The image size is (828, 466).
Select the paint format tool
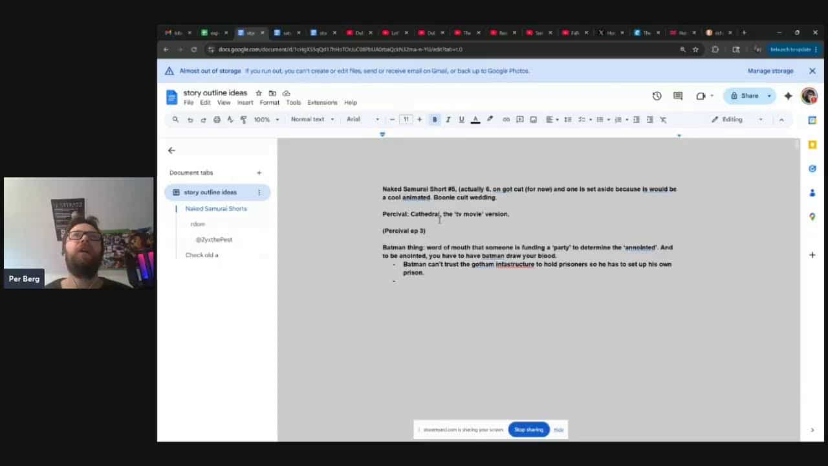point(243,120)
